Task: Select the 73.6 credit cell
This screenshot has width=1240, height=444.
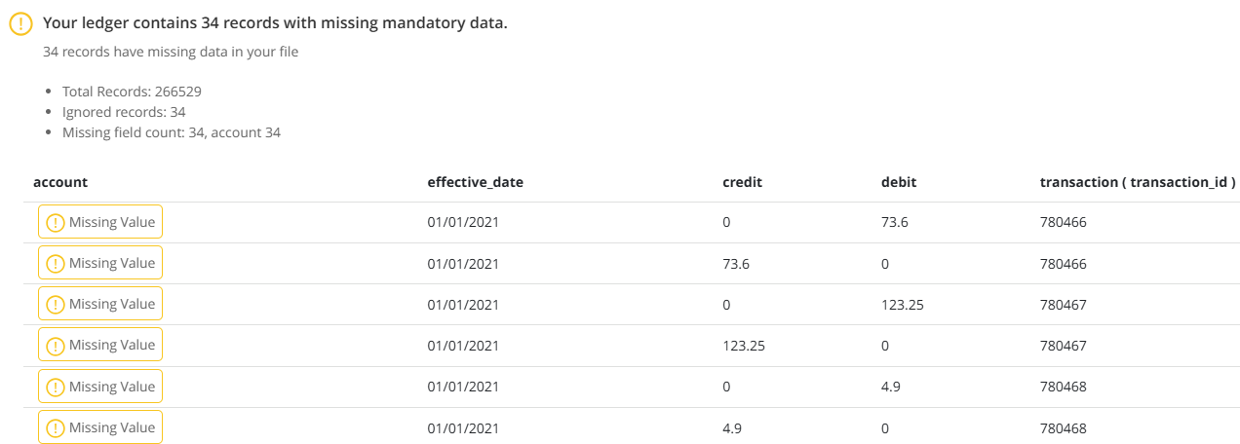Action: [738, 264]
